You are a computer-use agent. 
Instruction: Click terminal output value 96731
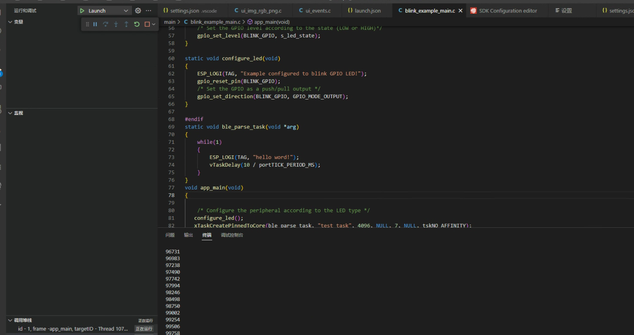(x=173, y=251)
